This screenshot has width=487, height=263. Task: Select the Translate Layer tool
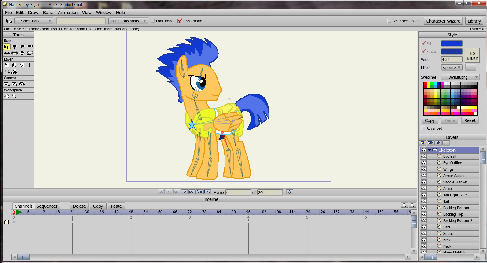pos(7,65)
